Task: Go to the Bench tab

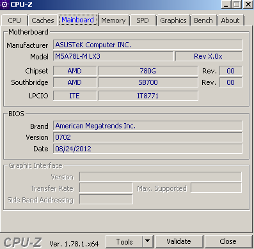Action: pos(203,20)
